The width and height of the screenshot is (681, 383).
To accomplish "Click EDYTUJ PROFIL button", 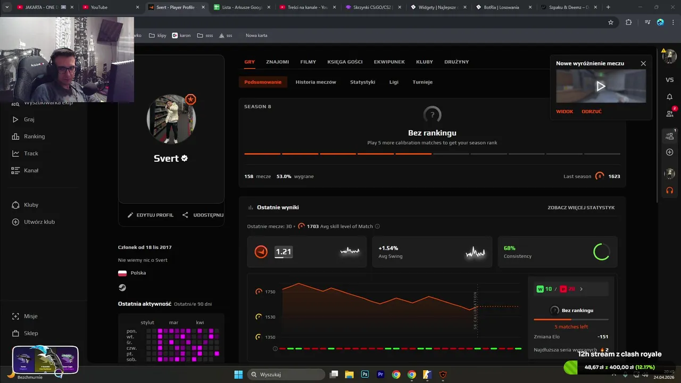I will 151,215.
